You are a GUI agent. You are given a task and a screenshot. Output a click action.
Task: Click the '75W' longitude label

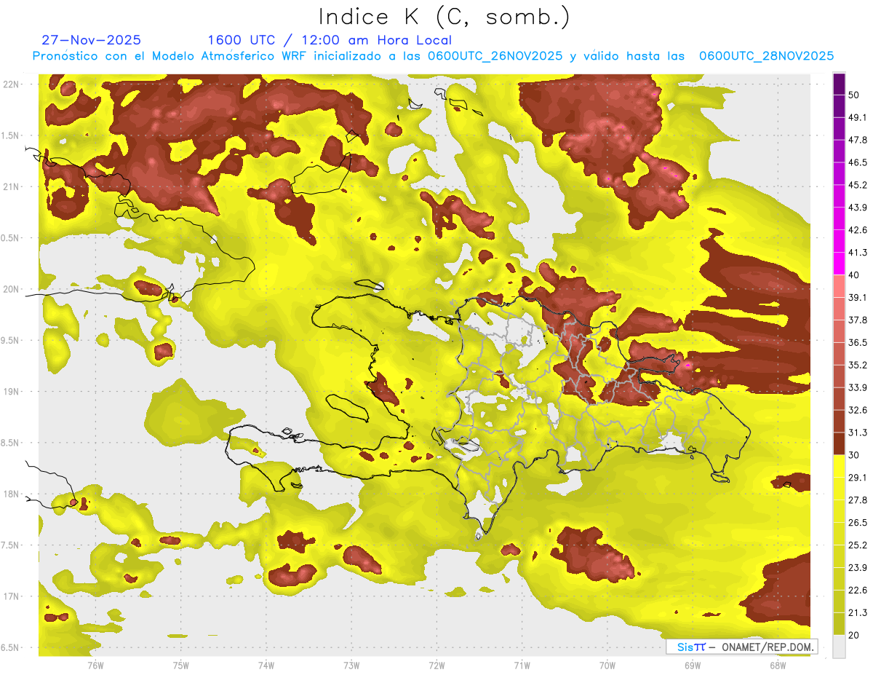181,666
